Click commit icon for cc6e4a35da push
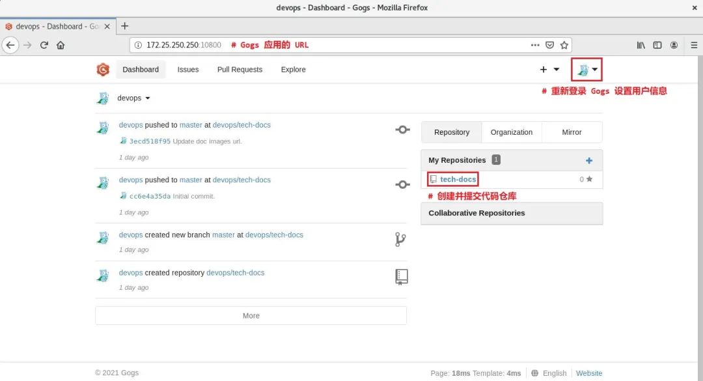This screenshot has height=381, width=703. click(402, 184)
